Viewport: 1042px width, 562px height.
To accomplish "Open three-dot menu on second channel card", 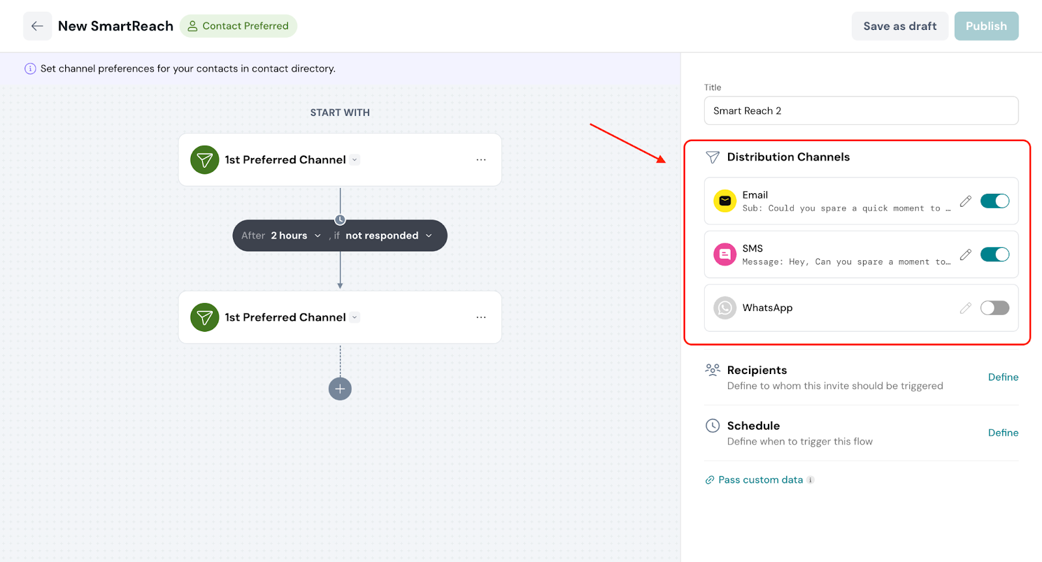I will (x=481, y=317).
